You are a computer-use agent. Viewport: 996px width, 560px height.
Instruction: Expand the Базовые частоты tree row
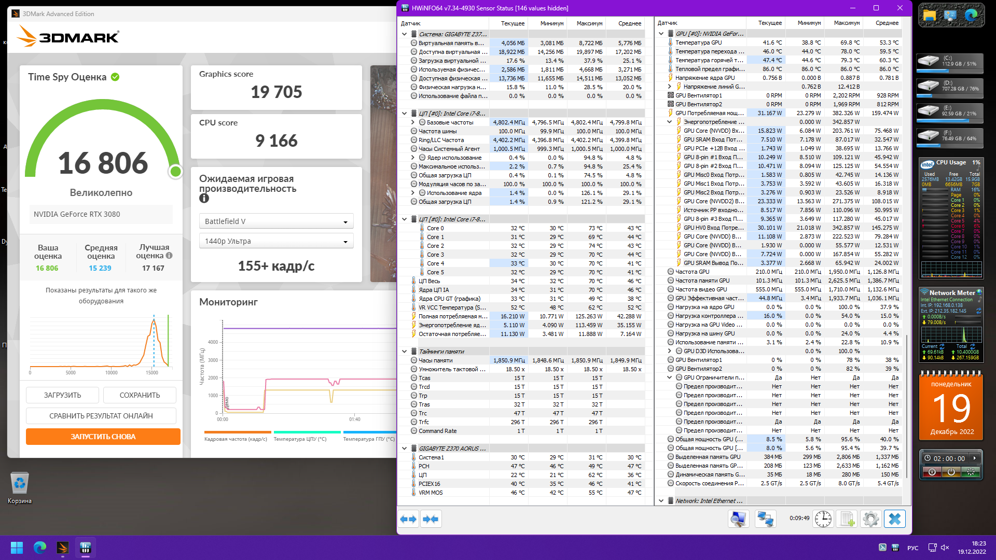(x=413, y=122)
